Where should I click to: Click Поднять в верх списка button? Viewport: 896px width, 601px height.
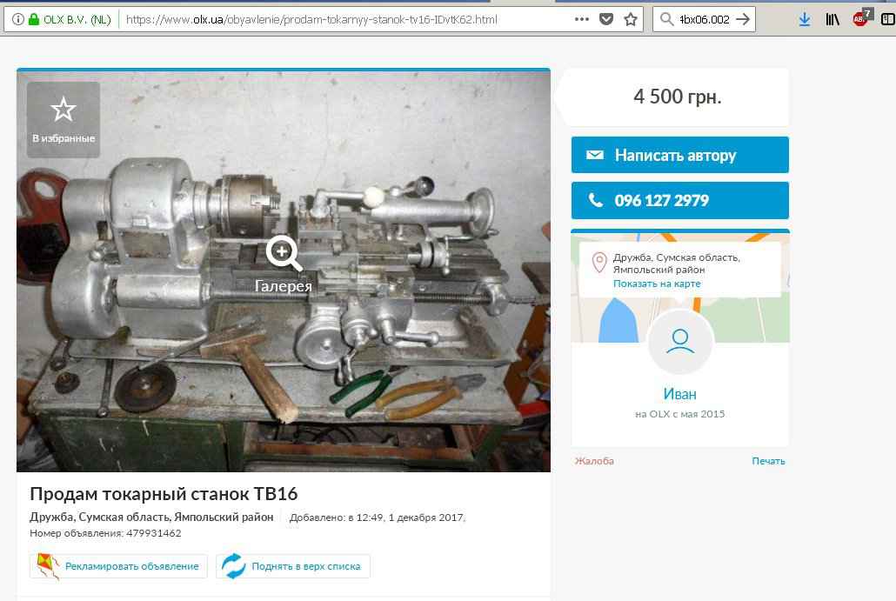coord(293,566)
